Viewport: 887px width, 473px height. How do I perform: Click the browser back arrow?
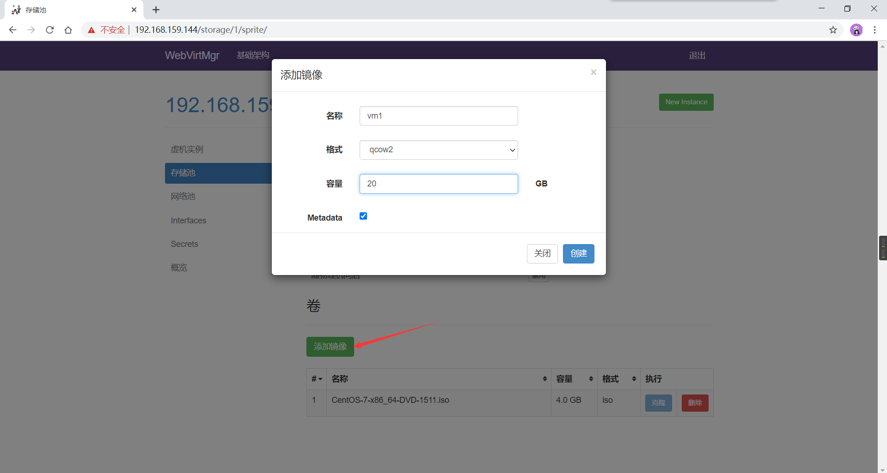(x=12, y=30)
